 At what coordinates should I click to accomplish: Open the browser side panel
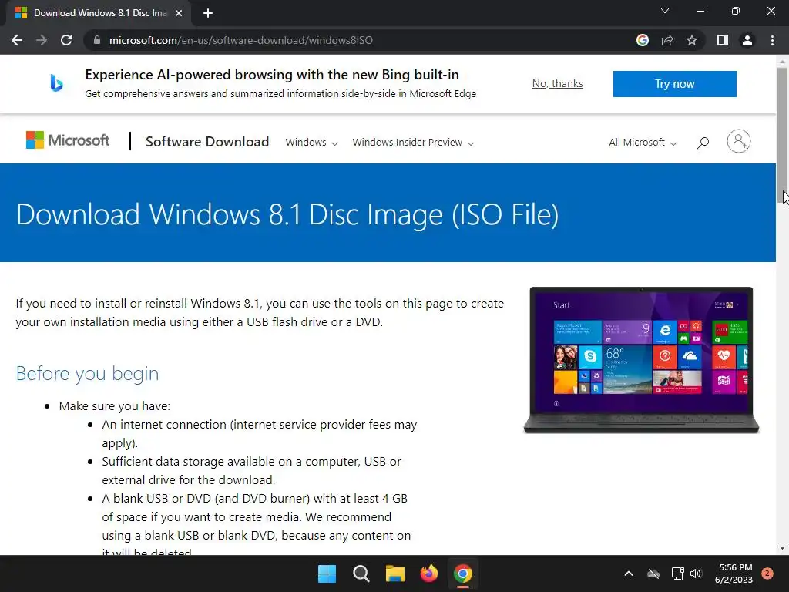(723, 40)
